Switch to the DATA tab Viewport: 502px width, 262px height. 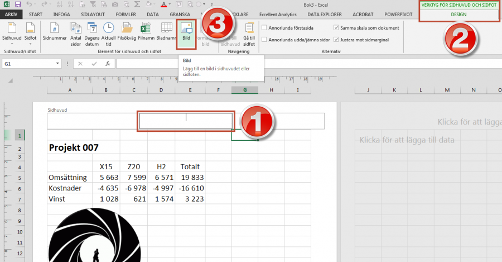coord(153,15)
